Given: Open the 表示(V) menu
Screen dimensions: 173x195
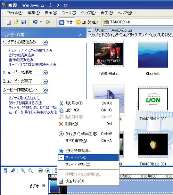Looking at the screenshot, I should 51,13.
